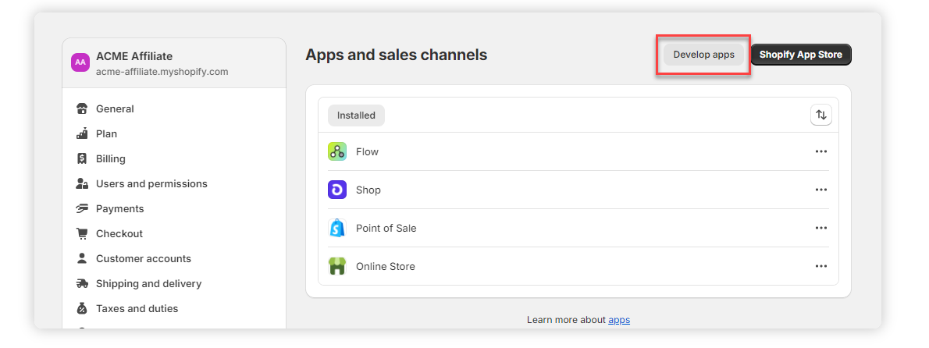Click the Online Store app icon
Viewport: 929px width, 348px height.
click(337, 267)
